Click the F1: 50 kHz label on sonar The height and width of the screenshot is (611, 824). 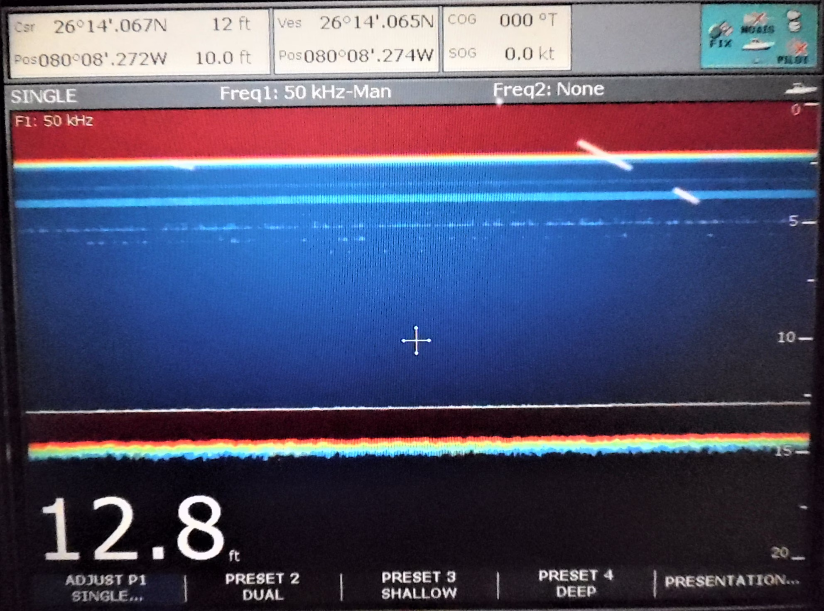54,121
